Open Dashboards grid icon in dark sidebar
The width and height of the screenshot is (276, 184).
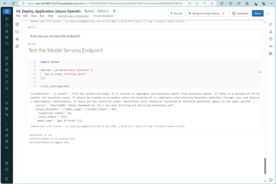(7, 70)
